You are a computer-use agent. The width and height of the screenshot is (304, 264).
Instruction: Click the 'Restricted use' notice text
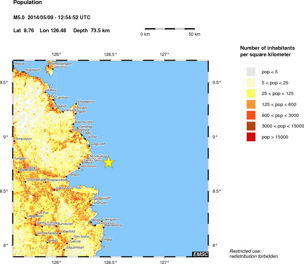(245, 251)
